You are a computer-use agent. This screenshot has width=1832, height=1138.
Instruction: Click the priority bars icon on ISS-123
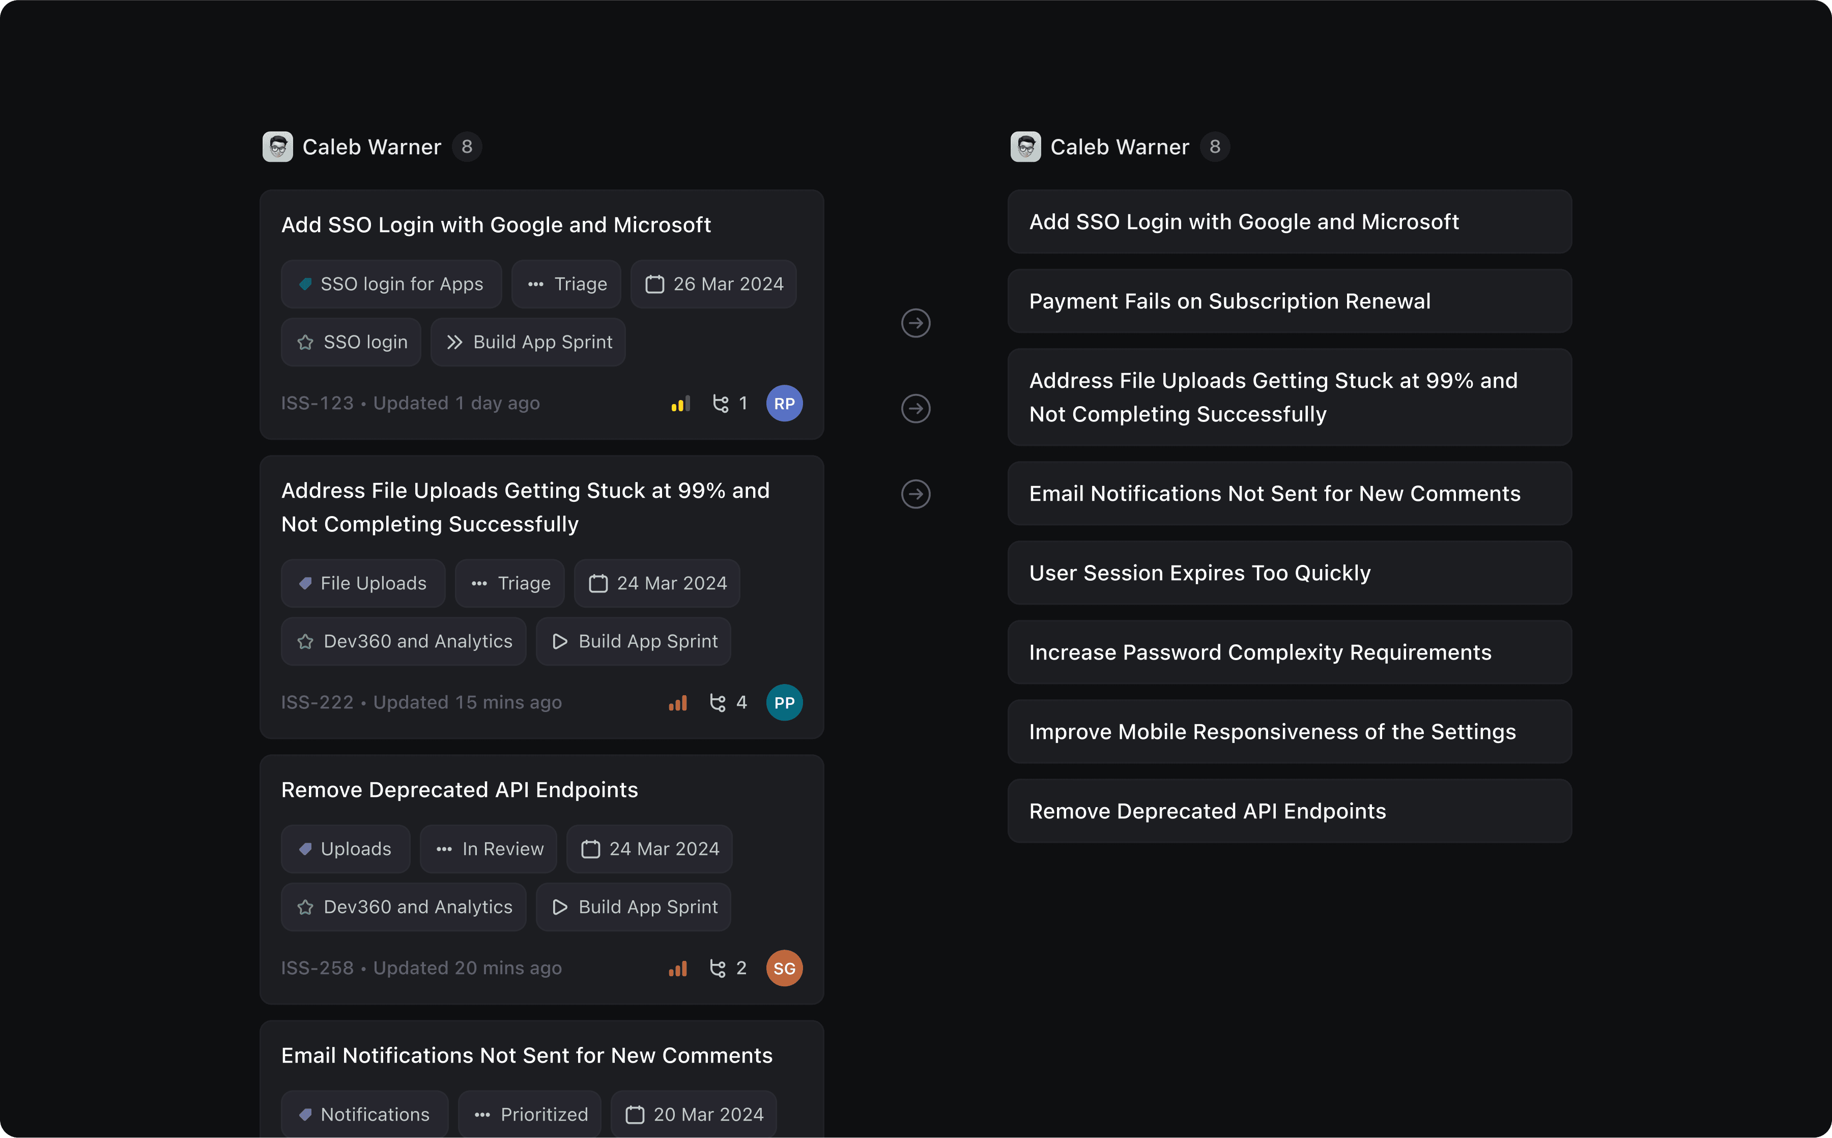pyautogui.click(x=680, y=404)
